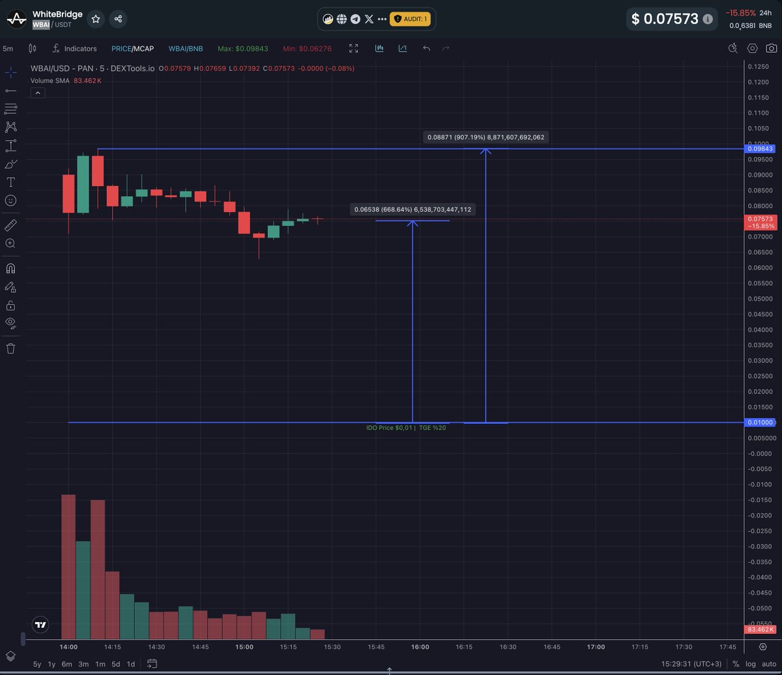Switch the chart to MCAP mode
782x675 pixels.
(144, 48)
